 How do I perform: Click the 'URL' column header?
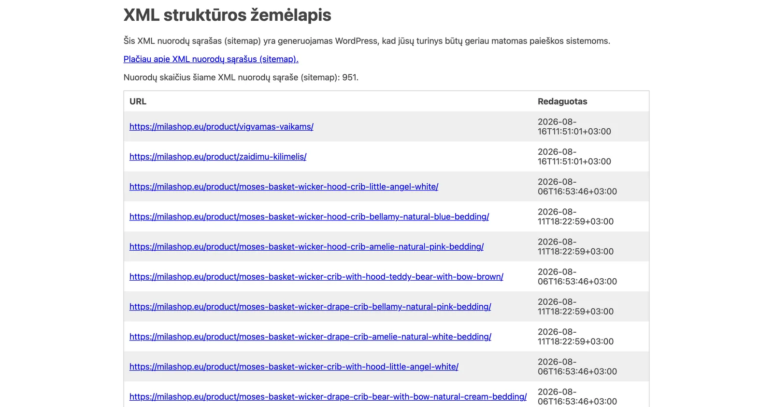[138, 101]
